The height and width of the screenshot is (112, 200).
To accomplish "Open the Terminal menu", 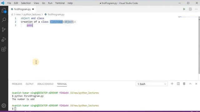I will click(60, 3).
